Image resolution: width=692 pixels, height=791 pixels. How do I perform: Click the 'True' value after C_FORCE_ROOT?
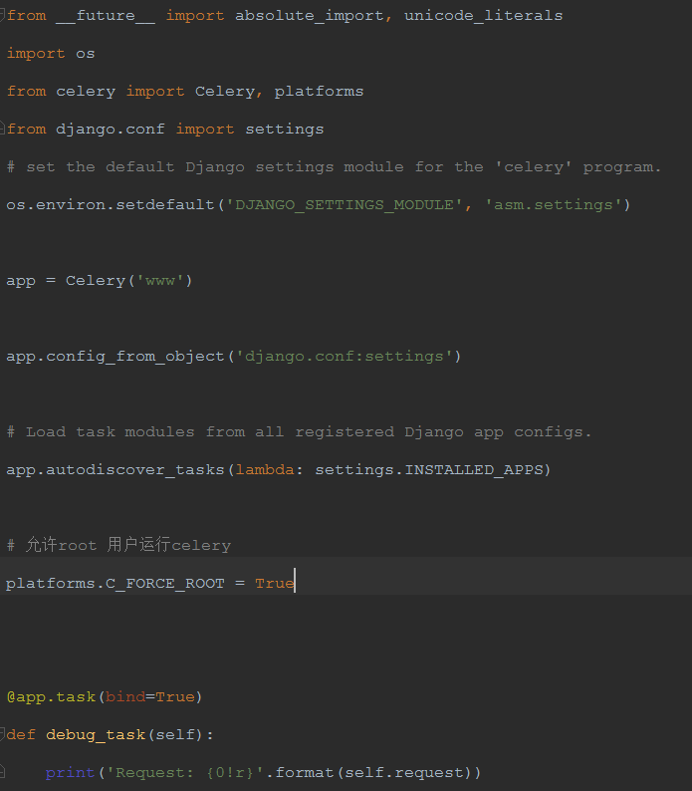(x=275, y=583)
